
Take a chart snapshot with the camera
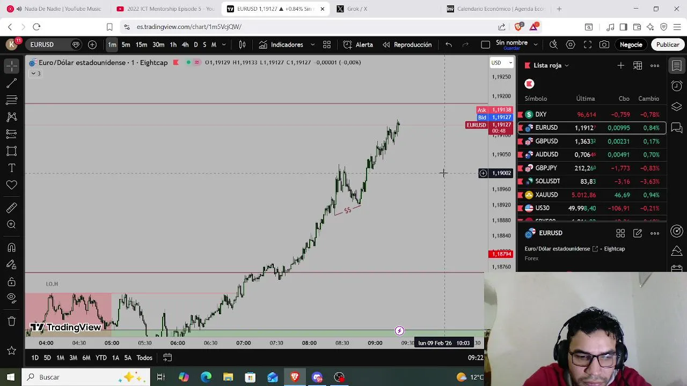click(604, 44)
